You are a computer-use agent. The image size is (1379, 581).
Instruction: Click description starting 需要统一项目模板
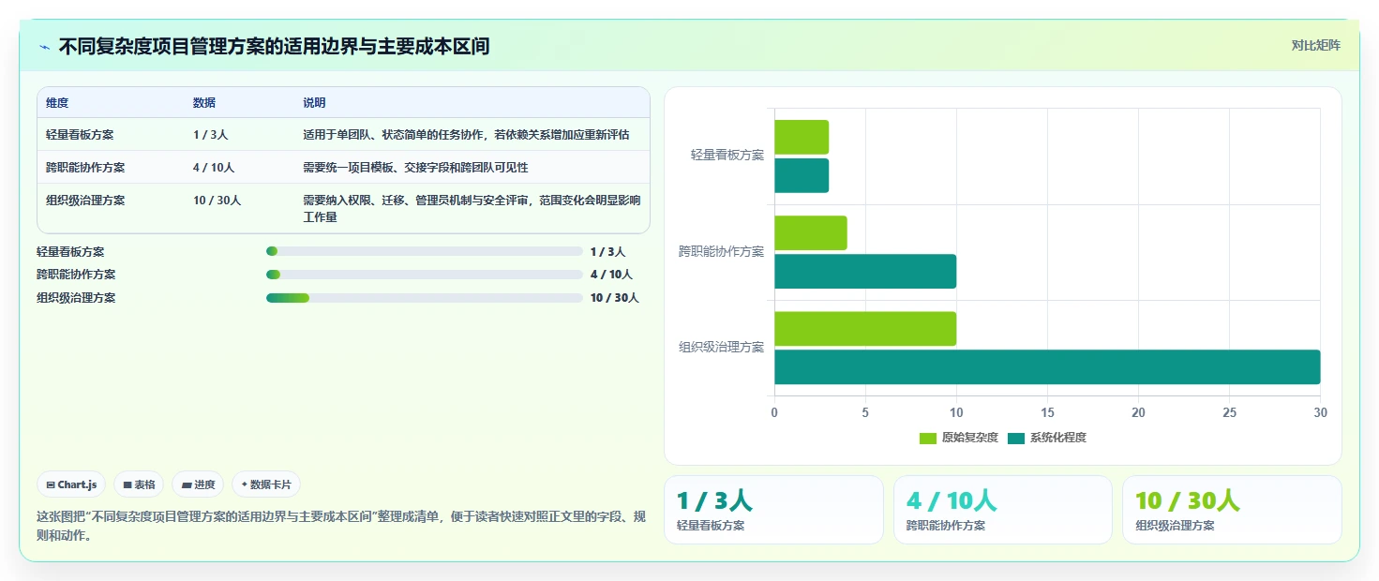[x=415, y=167]
